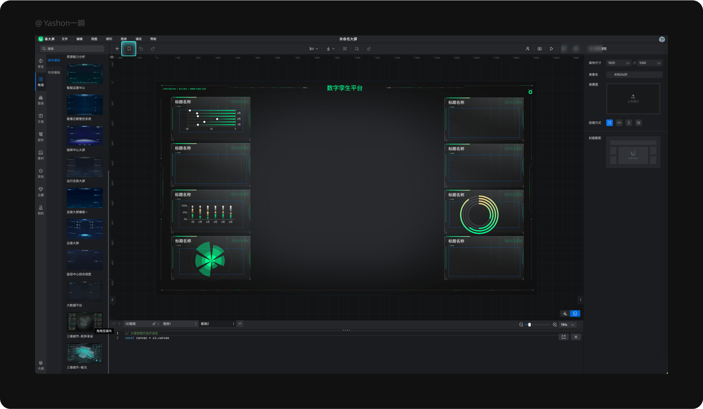
Task: Open the 我的 sidebar panel
Action: [41, 210]
